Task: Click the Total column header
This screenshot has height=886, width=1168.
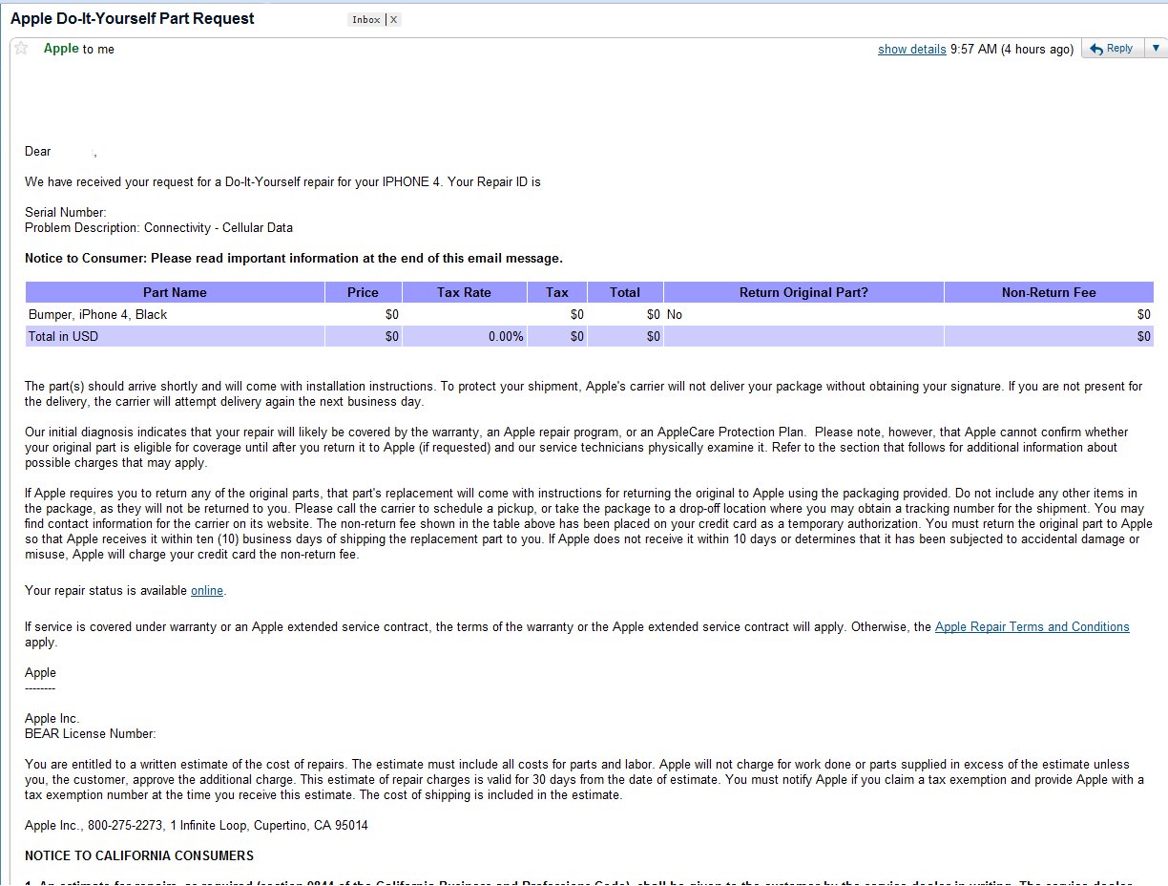Action: [x=625, y=292]
